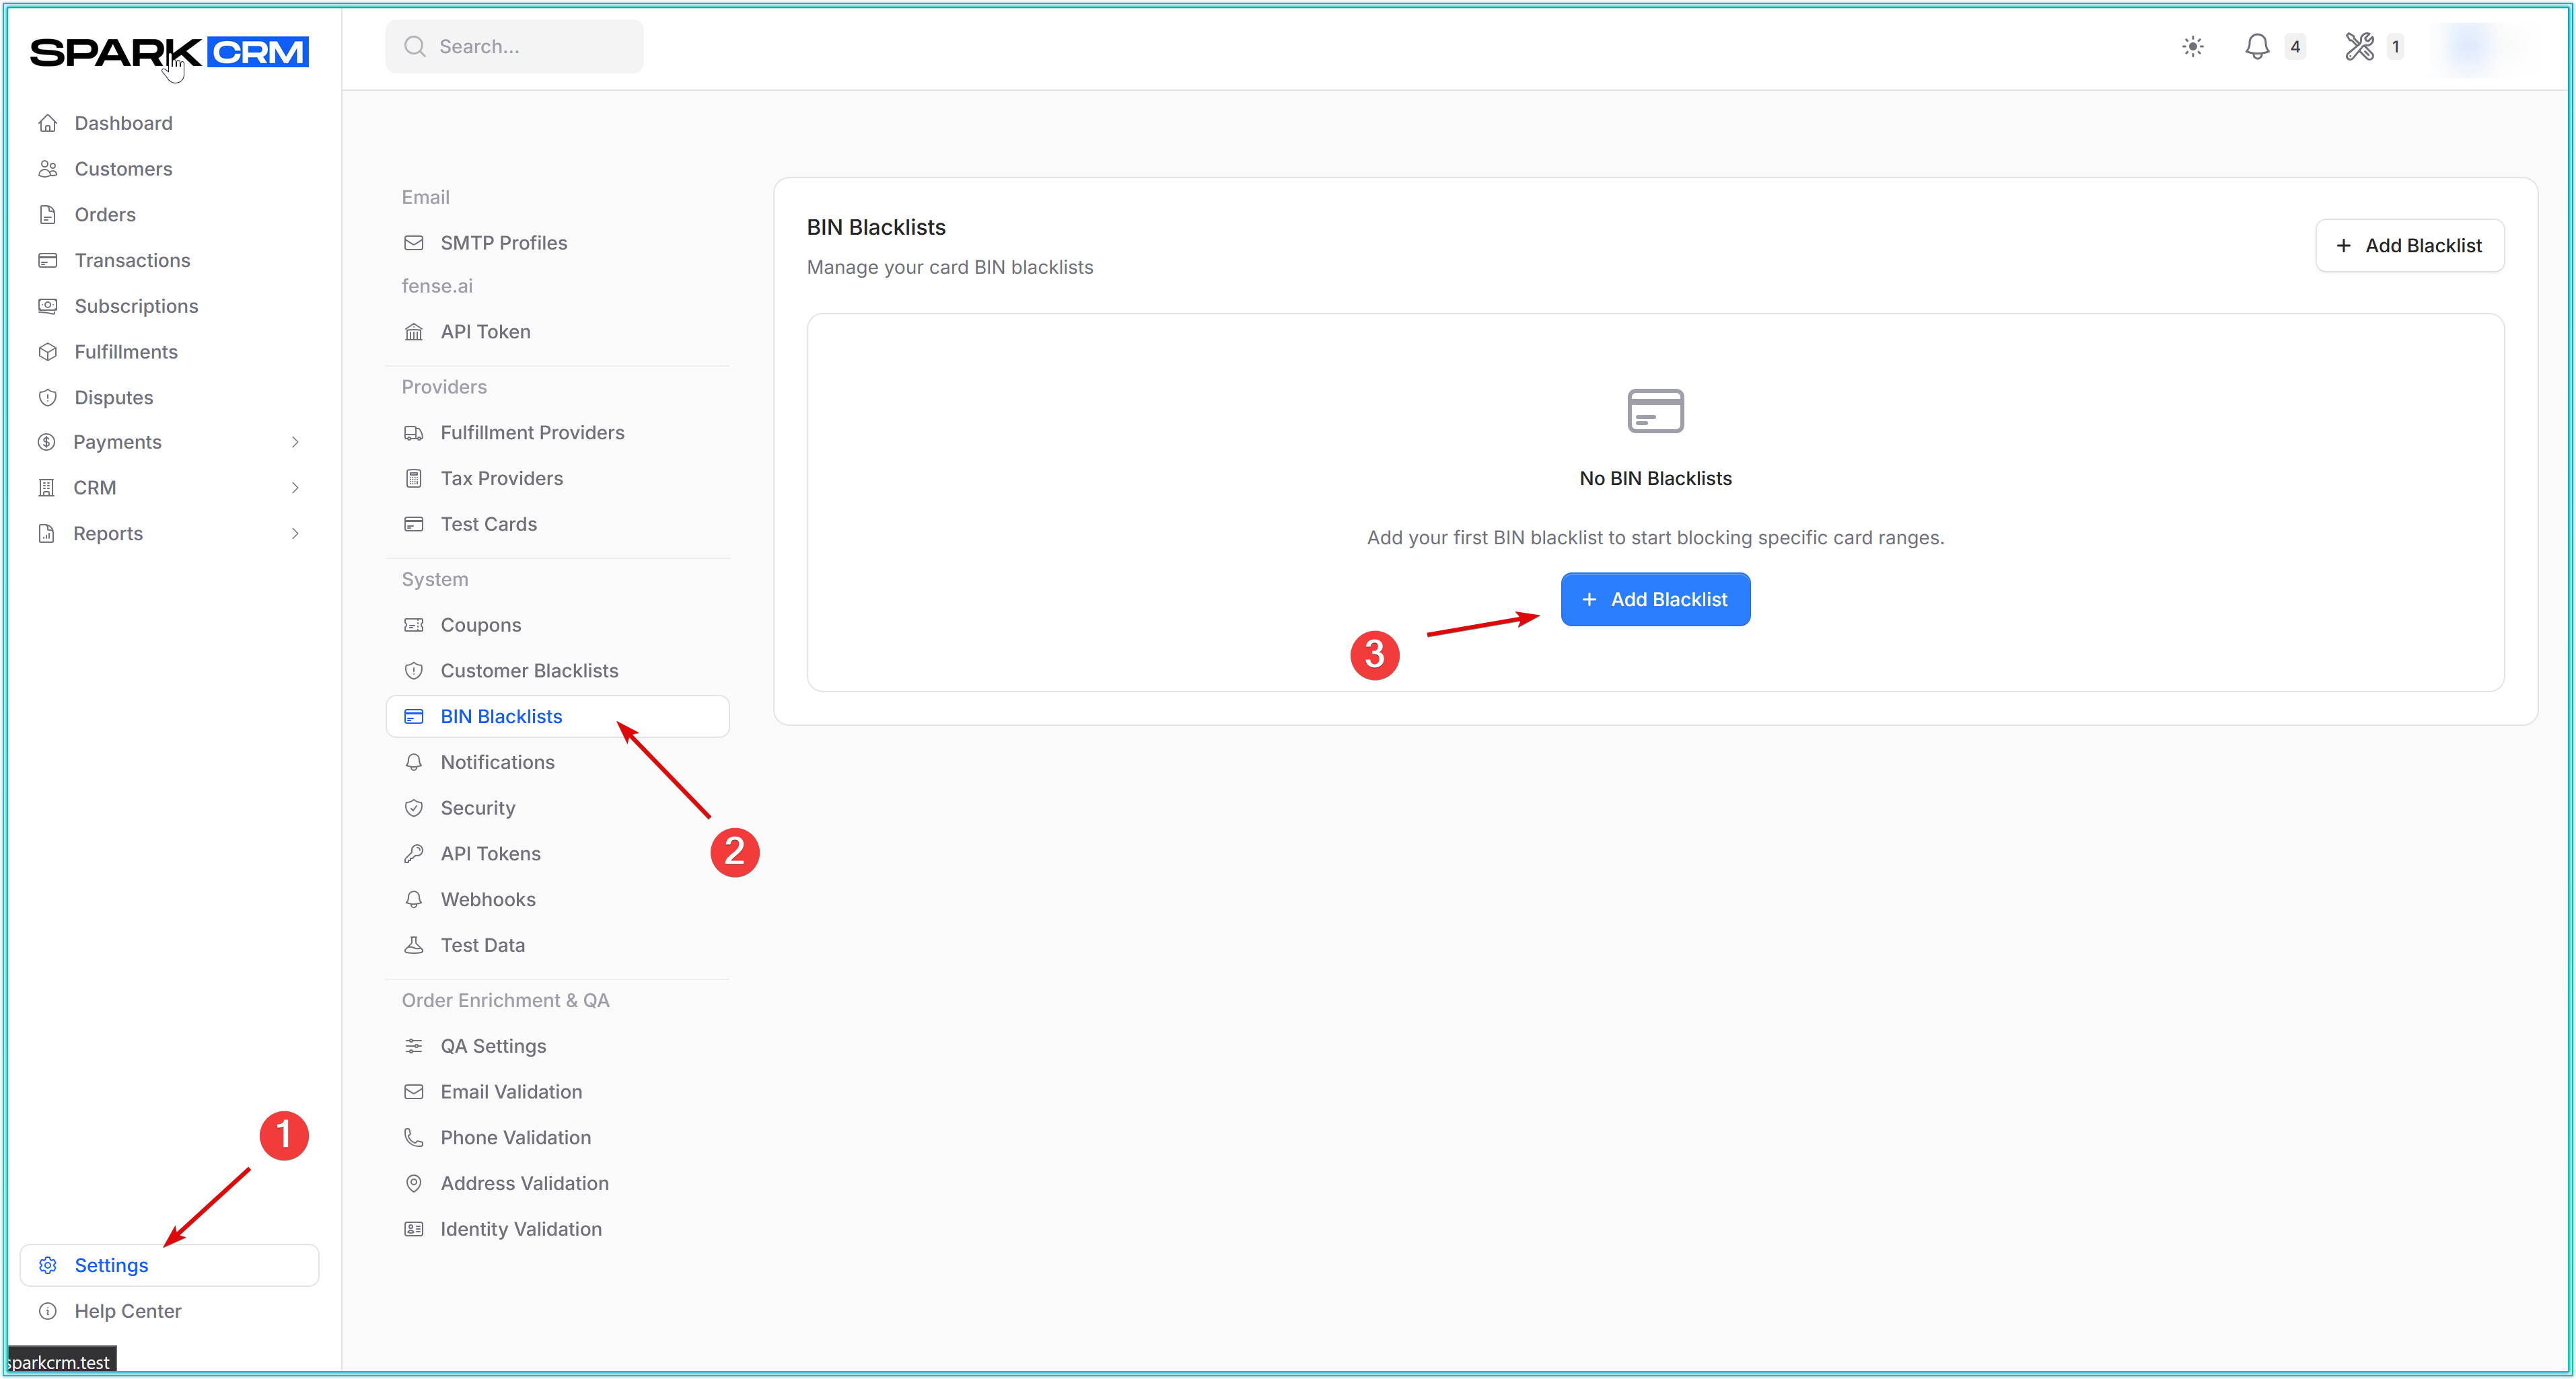The image size is (2576, 1379).
Task: Toggle the light/dark theme sun icon
Action: point(2192,47)
